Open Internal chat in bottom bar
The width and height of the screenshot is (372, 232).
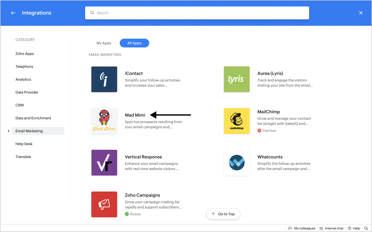[332, 228]
